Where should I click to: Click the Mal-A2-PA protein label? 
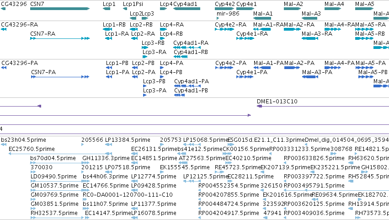pyautogui.click(x=299, y=63)
